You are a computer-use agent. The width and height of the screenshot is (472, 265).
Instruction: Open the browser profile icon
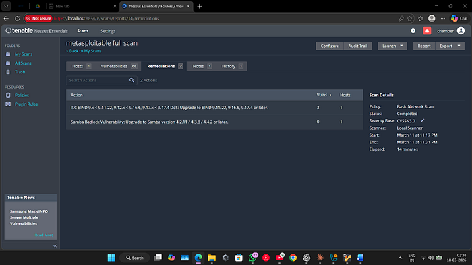click(x=432, y=18)
